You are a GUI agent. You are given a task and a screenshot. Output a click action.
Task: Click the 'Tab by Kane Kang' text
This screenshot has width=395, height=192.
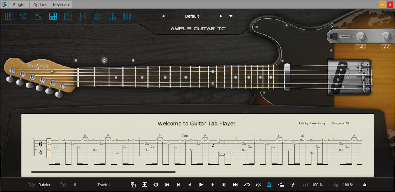tap(312, 124)
